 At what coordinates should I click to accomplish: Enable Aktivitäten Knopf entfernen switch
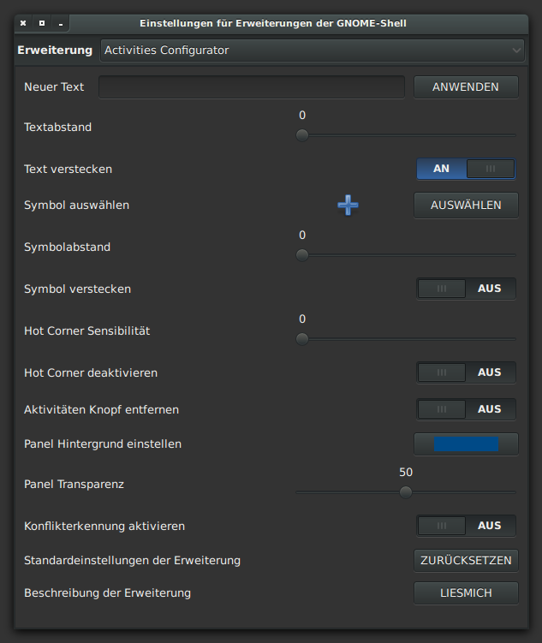[x=466, y=409]
